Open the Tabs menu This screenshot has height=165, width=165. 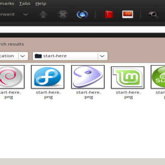[25, 4]
